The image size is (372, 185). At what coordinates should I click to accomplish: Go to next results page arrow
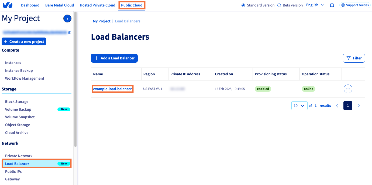click(x=359, y=106)
